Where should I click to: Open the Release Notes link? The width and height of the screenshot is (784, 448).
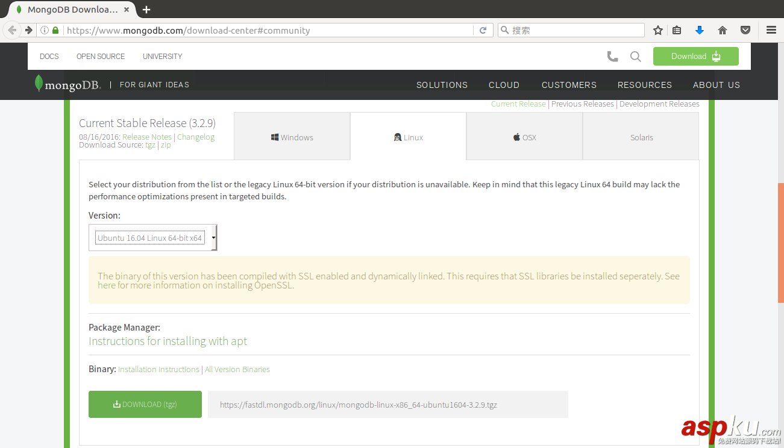point(147,137)
